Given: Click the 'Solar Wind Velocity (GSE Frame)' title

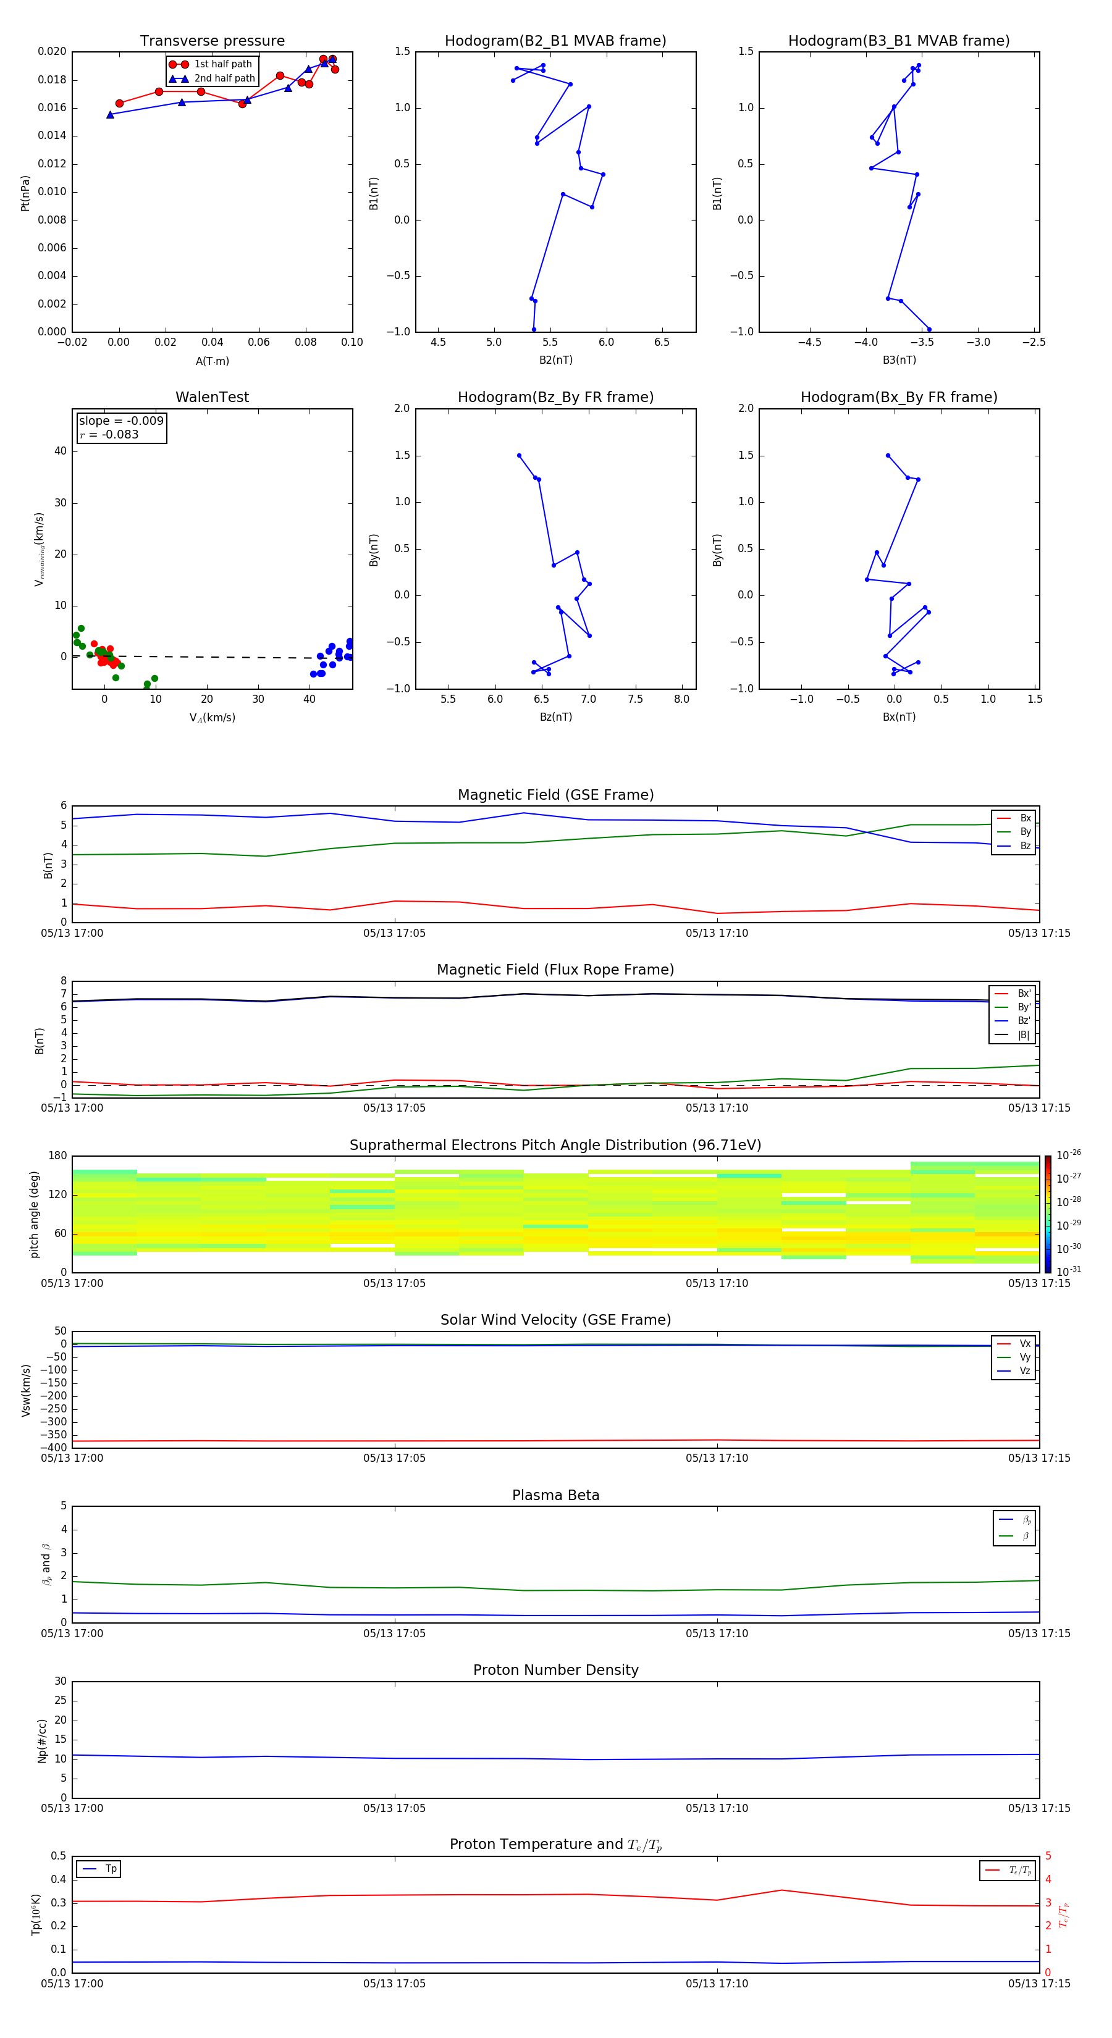Looking at the screenshot, I should [555, 1320].
